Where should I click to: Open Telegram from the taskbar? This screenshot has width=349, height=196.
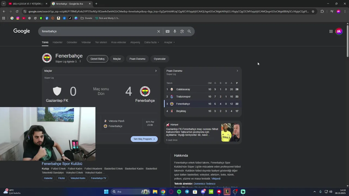pos(187,192)
